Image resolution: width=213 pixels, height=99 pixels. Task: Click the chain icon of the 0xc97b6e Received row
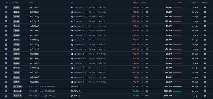(x=6, y=96)
